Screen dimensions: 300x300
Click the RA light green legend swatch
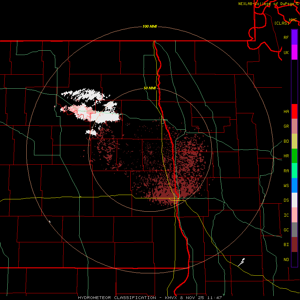pyautogui.click(x=294, y=171)
